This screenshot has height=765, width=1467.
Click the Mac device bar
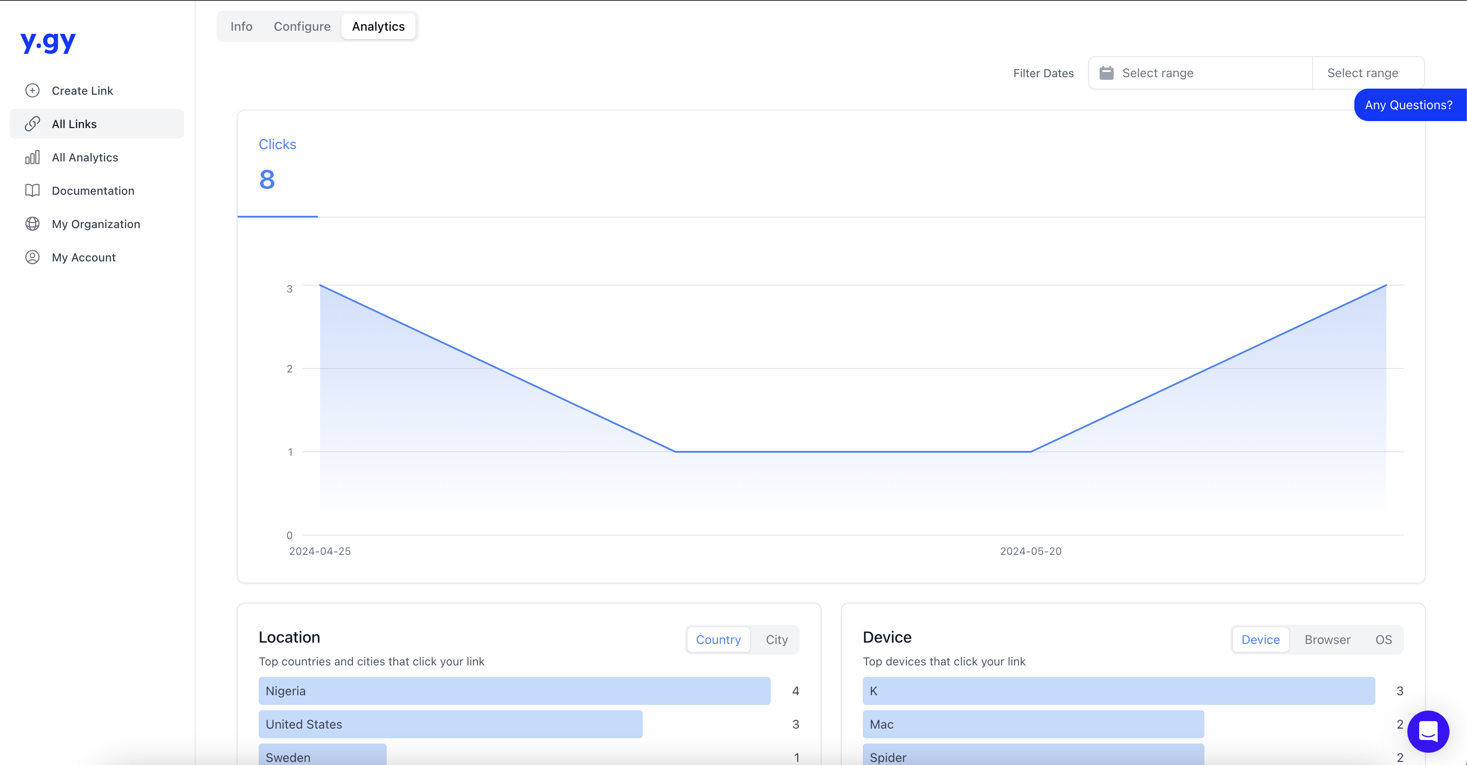[1033, 724]
